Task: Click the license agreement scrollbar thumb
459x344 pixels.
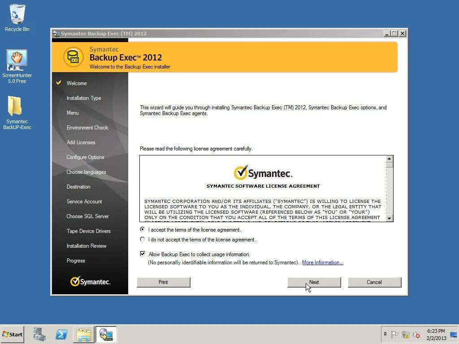Action: pyautogui.click(x=389, y=165)
